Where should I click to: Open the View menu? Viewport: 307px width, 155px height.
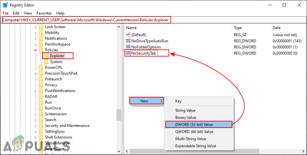28,13
